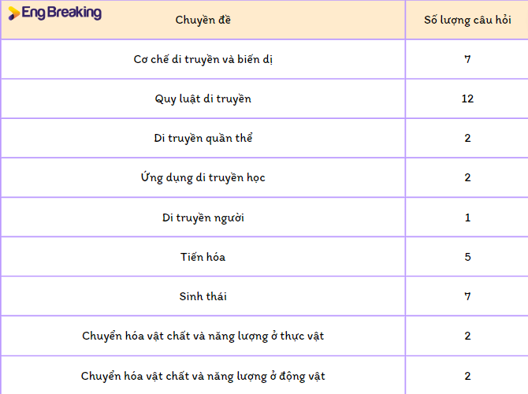Click the animal metabolism topic ending "ở động vật"
Image resolution: width=528 pixels, height=394 pixels.
point(203,376)
